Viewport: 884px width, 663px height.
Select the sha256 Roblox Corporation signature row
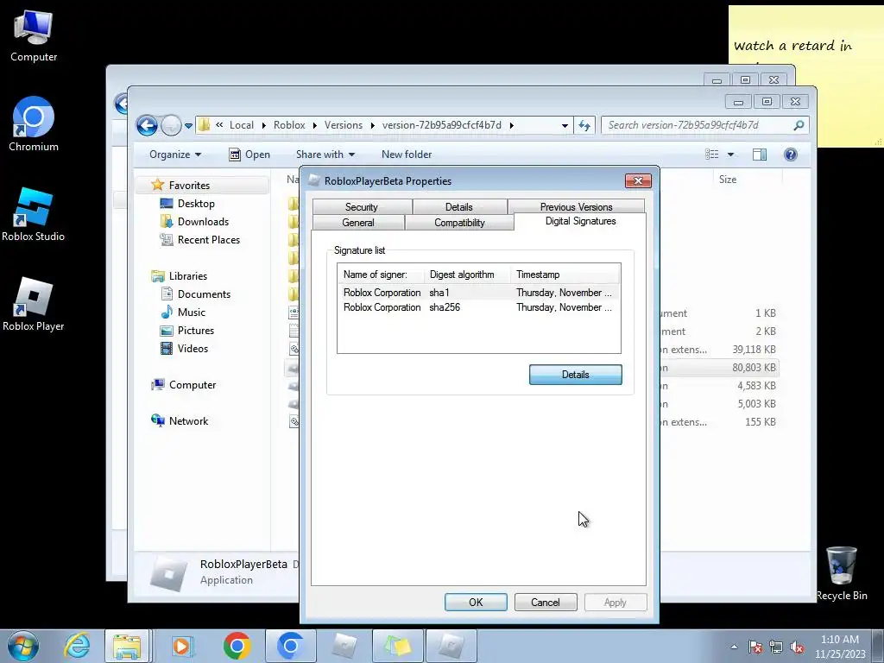(478, 307)
